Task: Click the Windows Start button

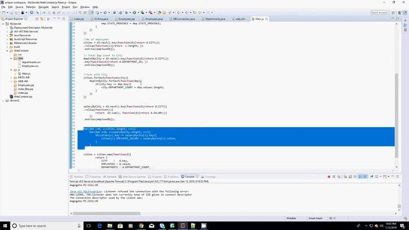Action: tap(5, 226)
